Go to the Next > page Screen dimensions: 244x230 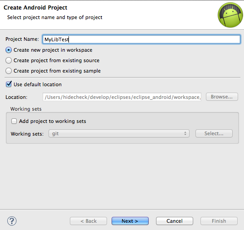click(x=130, y=221)
